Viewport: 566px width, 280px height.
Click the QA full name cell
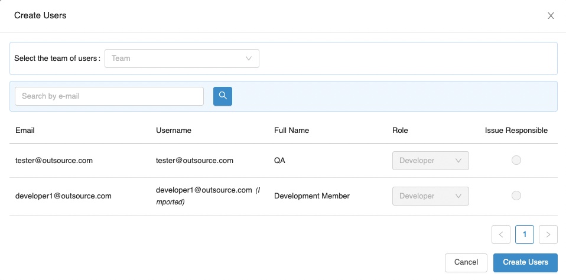(280, 161)
